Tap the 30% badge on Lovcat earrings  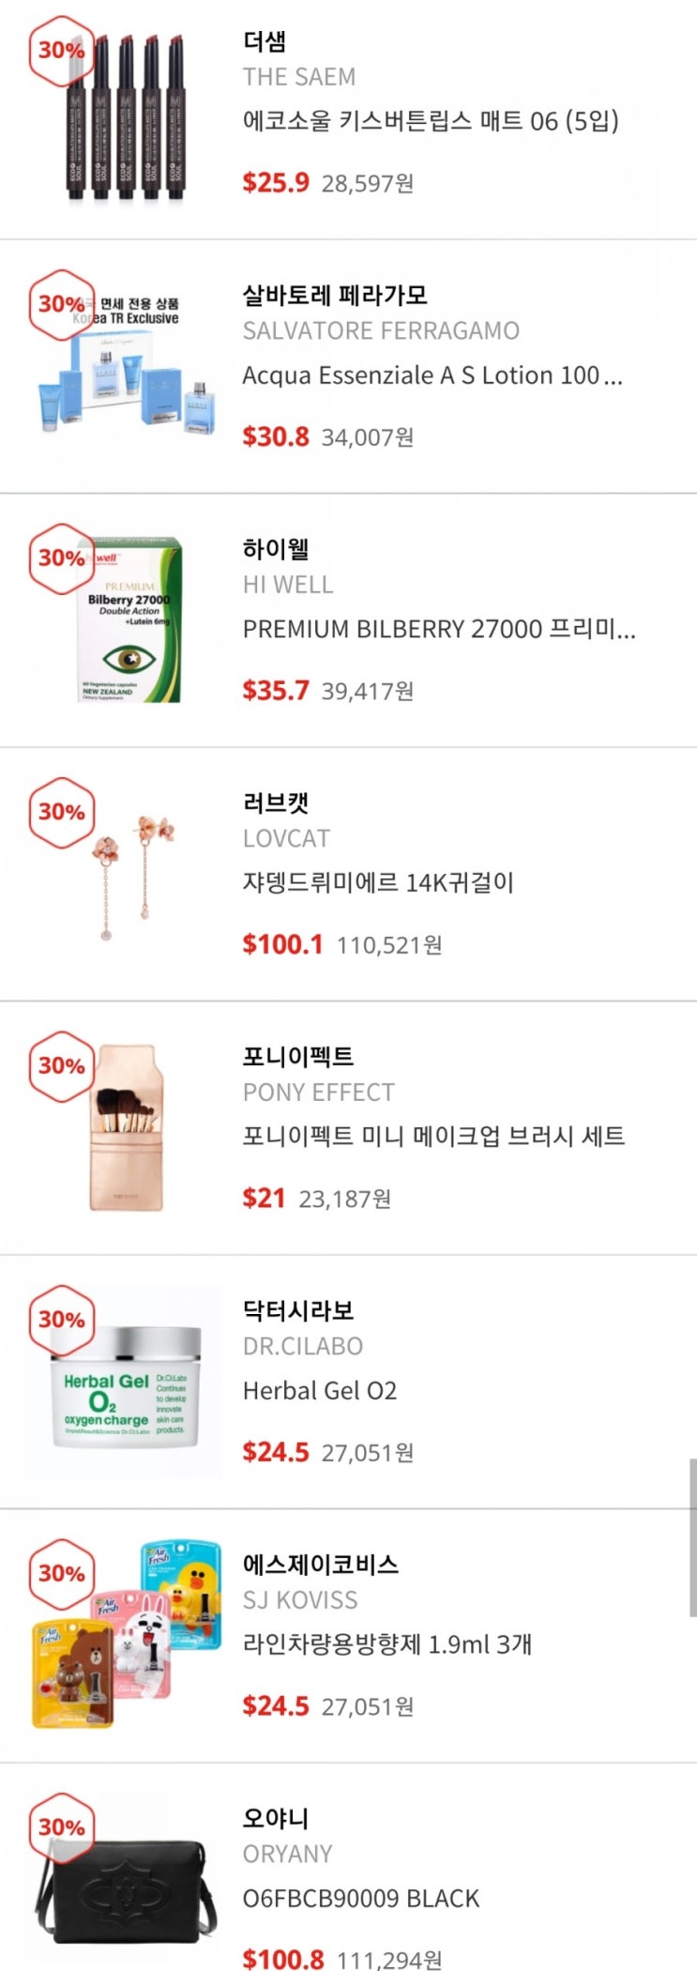pos(61,811)
